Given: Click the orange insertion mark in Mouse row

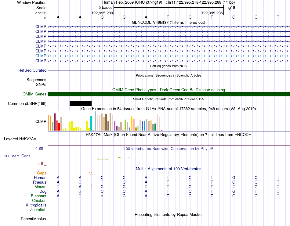Looking at the screenshot, I should pos(92,186).
